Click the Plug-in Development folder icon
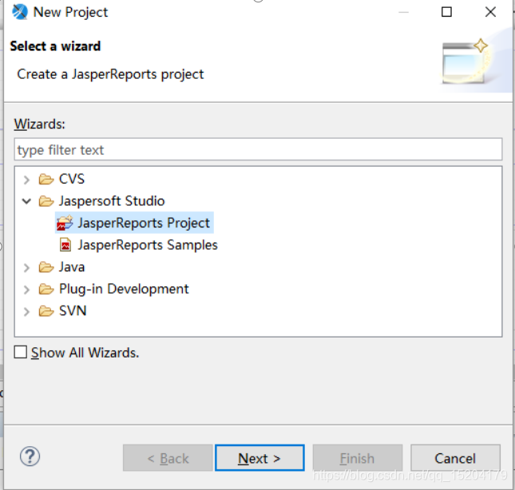The image size is (515, 490). pyautogui.click(x=46, y=289)
